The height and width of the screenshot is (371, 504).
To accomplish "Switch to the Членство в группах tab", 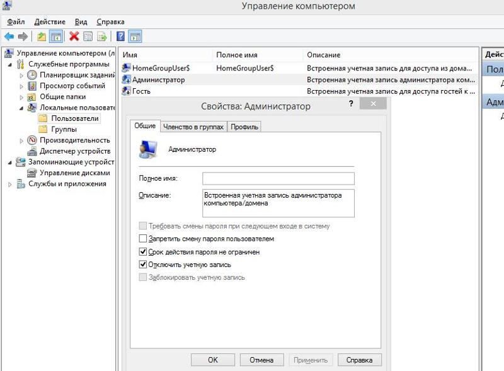I will pyautogui.click(x=193, y=127).
